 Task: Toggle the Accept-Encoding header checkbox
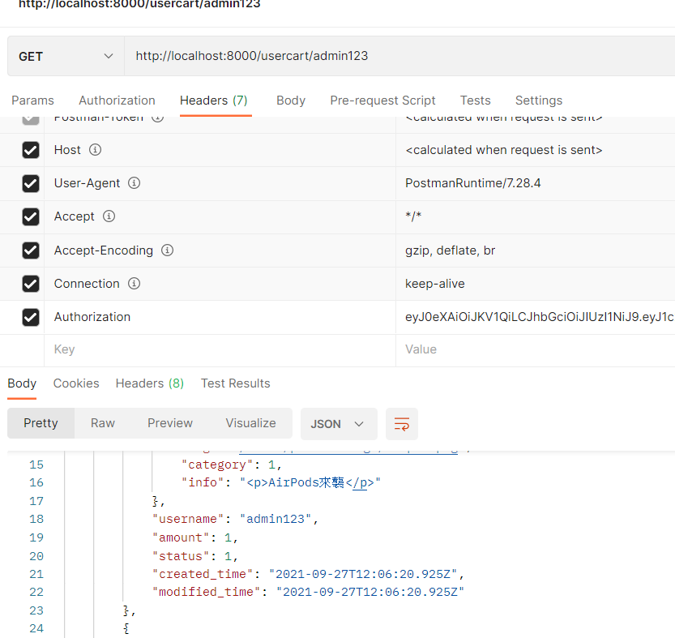point(31,250)
